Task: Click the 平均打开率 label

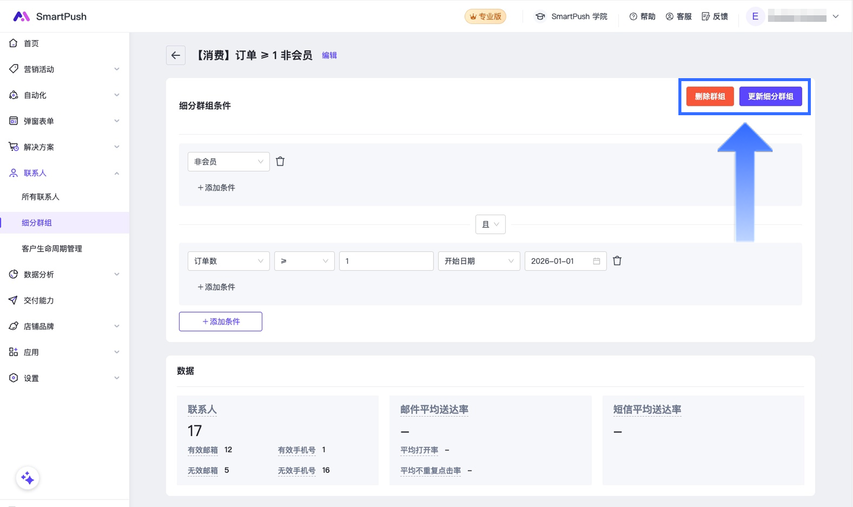Action: 419,450
